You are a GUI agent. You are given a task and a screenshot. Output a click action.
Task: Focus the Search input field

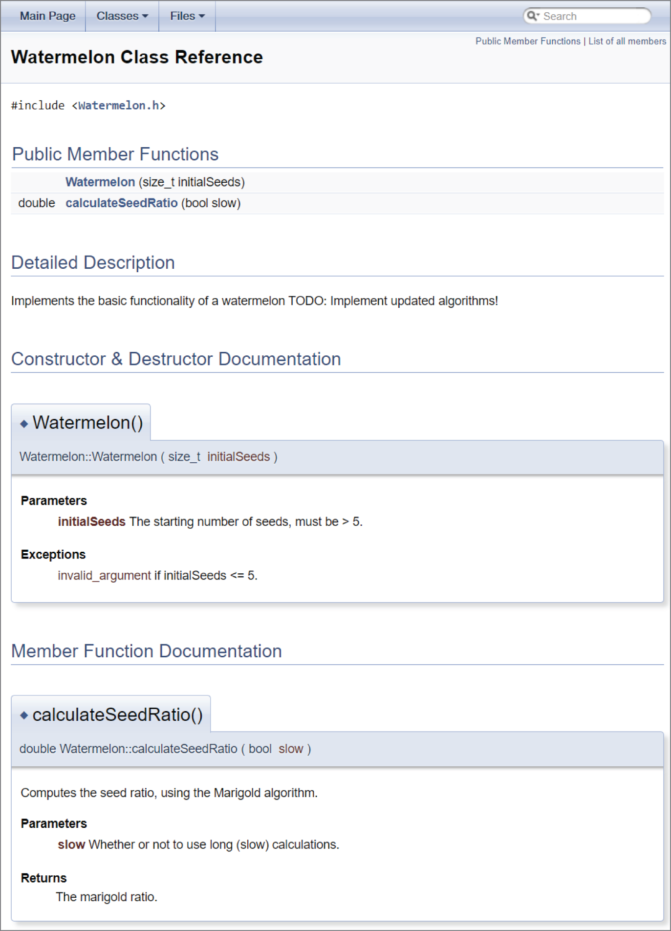[593, 16]
